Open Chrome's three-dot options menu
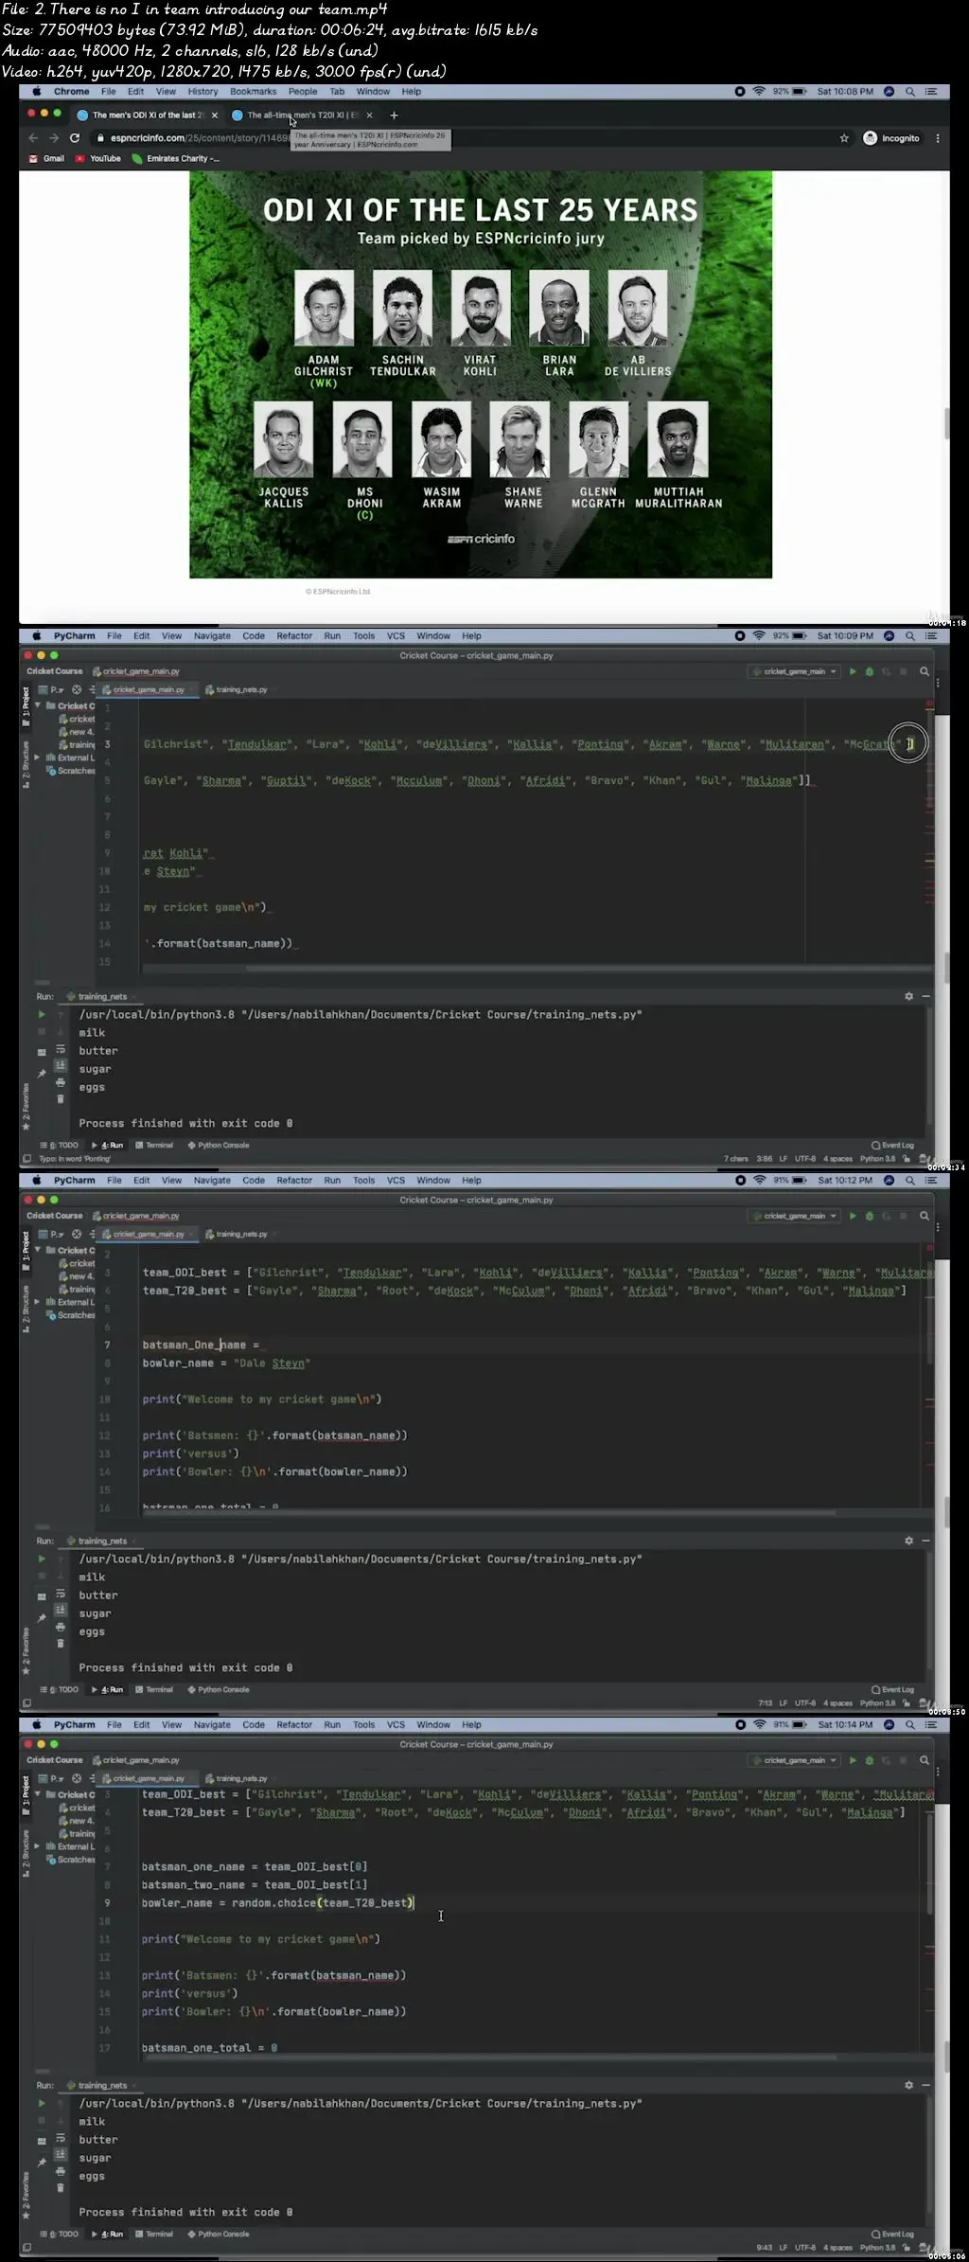969x2262 pixels. point(938,138)
